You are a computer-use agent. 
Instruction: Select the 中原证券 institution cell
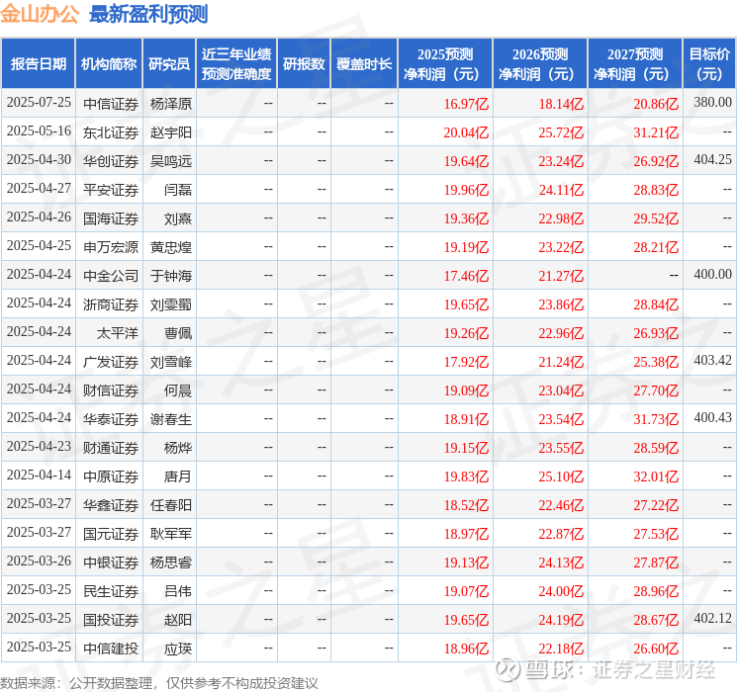click(111, 476)
